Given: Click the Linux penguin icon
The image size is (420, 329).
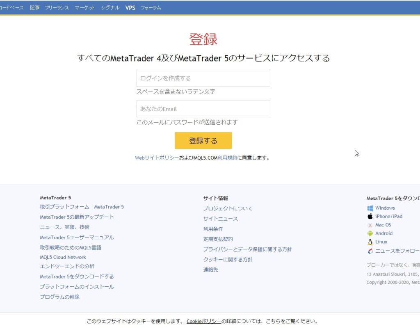Looking at the screenshot, I should (370, 242).
